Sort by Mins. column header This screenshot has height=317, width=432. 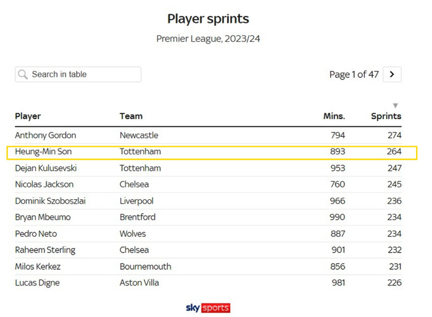pyautogui.click(x=334, y=116)
